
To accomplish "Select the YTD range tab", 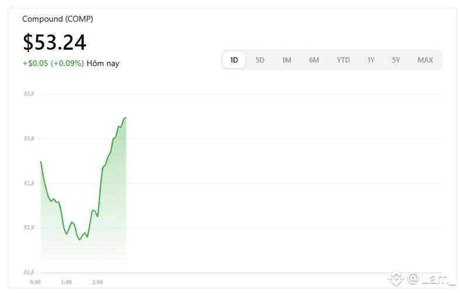I will click(x=343, y=60).
